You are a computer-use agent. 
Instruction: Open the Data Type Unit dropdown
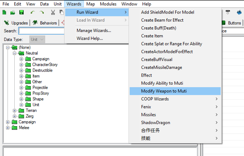tap(37, 39)
